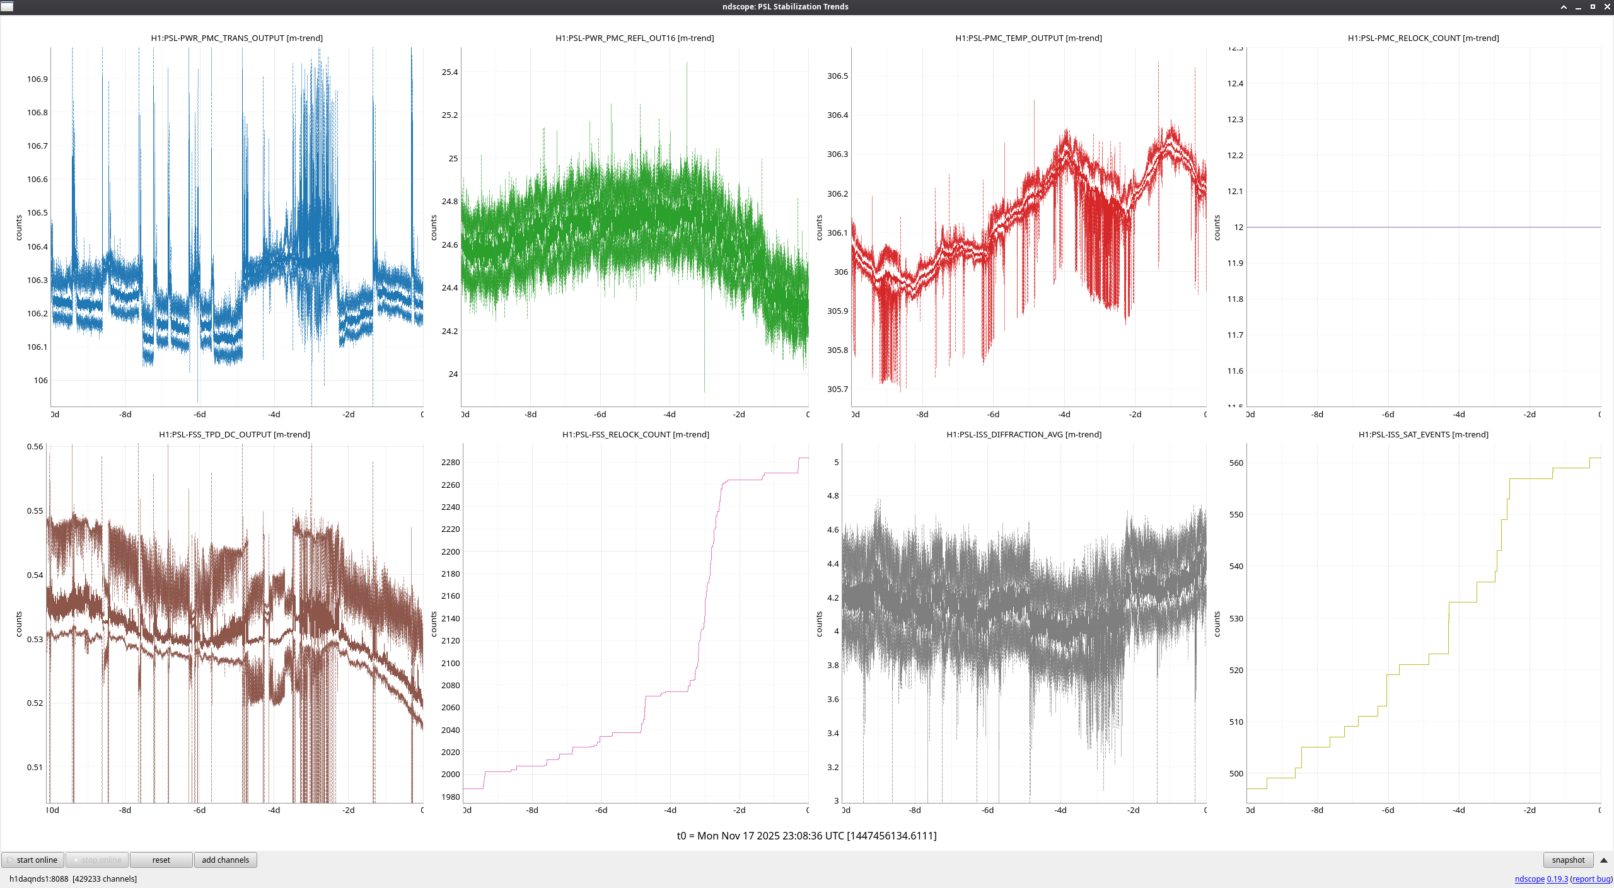1614x888 pixels.
Task: Click the window menu icon in title bar
Action: 7,6
